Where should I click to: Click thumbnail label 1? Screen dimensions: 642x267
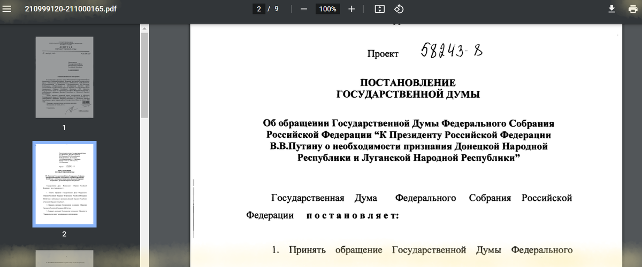(x=64, y=128)
